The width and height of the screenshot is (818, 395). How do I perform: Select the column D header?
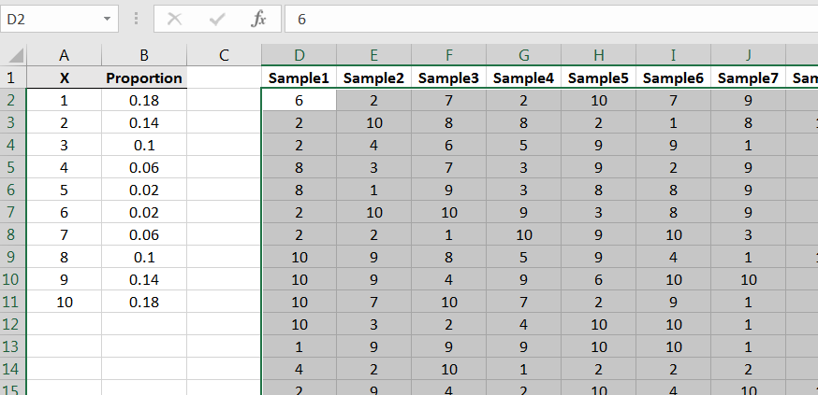coord(299,56)
